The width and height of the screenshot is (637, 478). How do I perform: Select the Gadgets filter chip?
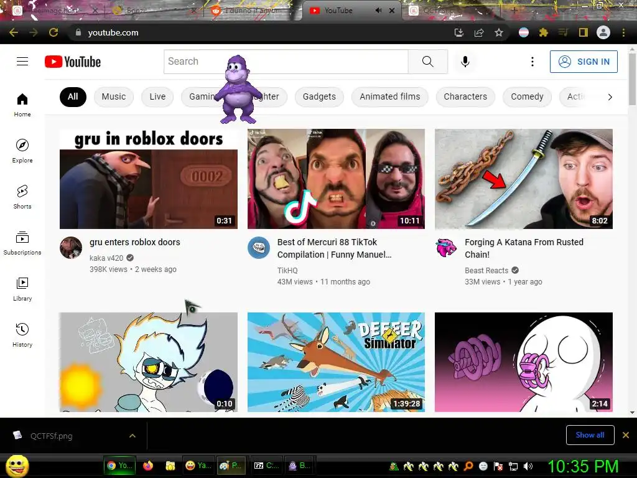(x=319, y=96)
